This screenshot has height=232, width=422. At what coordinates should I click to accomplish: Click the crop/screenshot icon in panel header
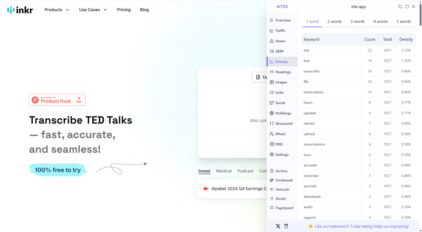coord(400,7)
